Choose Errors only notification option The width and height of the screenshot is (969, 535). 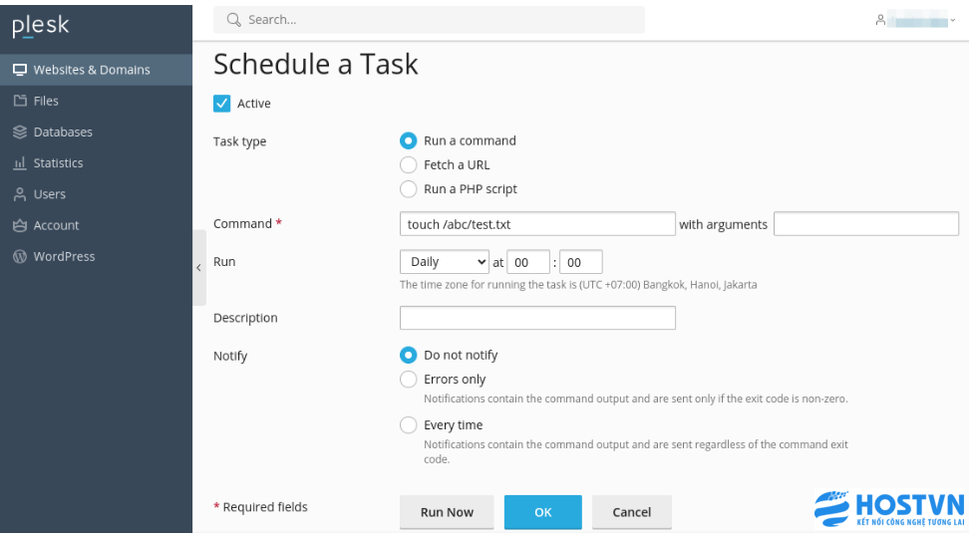pos(408,380)
